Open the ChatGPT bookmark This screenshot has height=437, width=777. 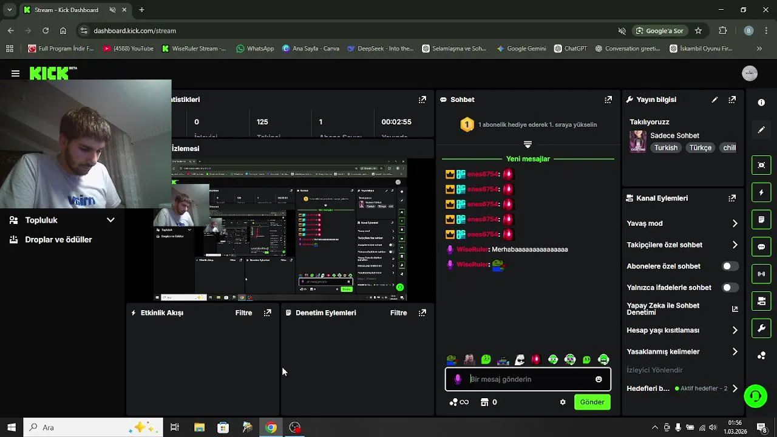coord(571,49)
